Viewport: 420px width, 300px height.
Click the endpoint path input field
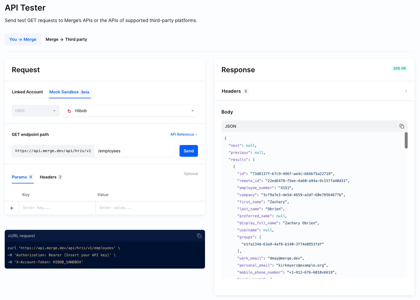pyautogui.click(x=135, y=151)
